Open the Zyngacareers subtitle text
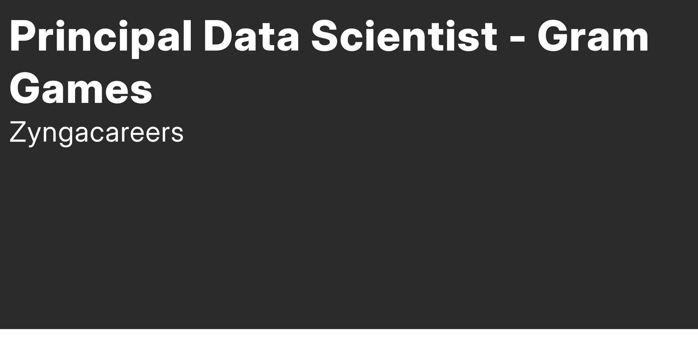Screen dimensions: 698x341 pos(97,132)
